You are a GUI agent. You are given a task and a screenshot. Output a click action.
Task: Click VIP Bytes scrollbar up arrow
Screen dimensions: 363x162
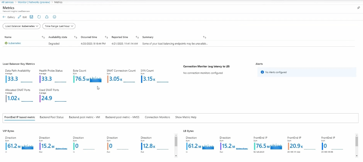pyautogui.click(x=176, y=135)
